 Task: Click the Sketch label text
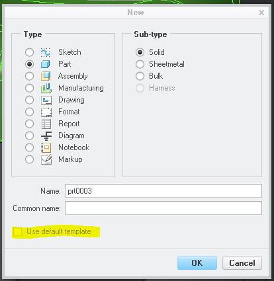69,52
